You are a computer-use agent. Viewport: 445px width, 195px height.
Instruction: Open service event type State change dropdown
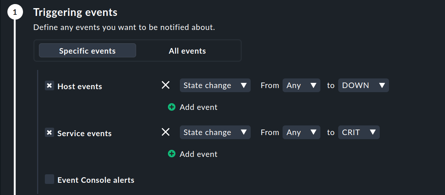point(215,132)
